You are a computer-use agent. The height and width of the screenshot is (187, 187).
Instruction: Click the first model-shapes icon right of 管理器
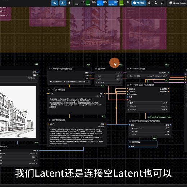click(x=149, y=3)
